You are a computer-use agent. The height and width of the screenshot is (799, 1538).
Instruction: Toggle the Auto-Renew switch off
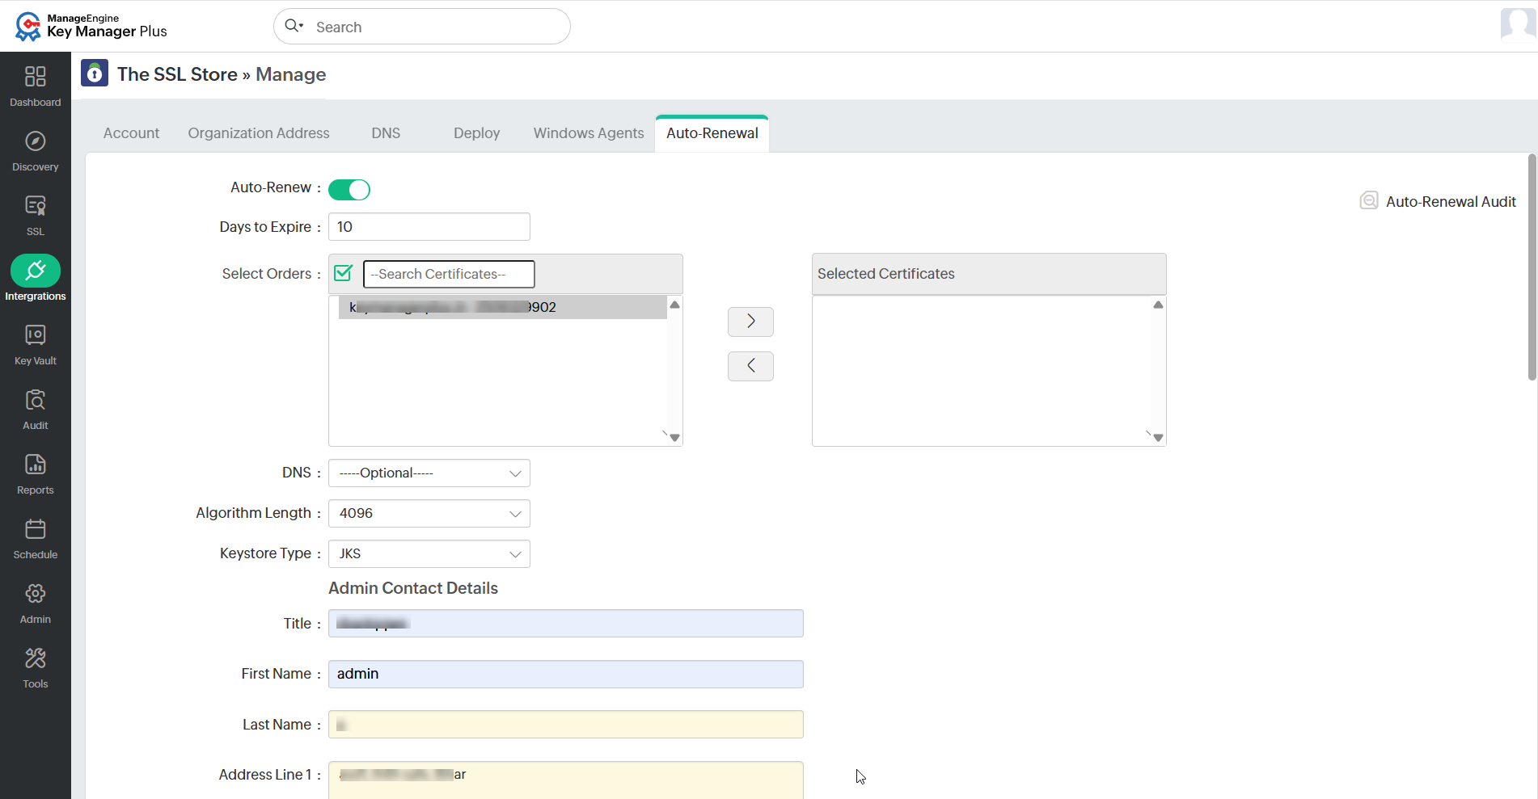(349, 189)
